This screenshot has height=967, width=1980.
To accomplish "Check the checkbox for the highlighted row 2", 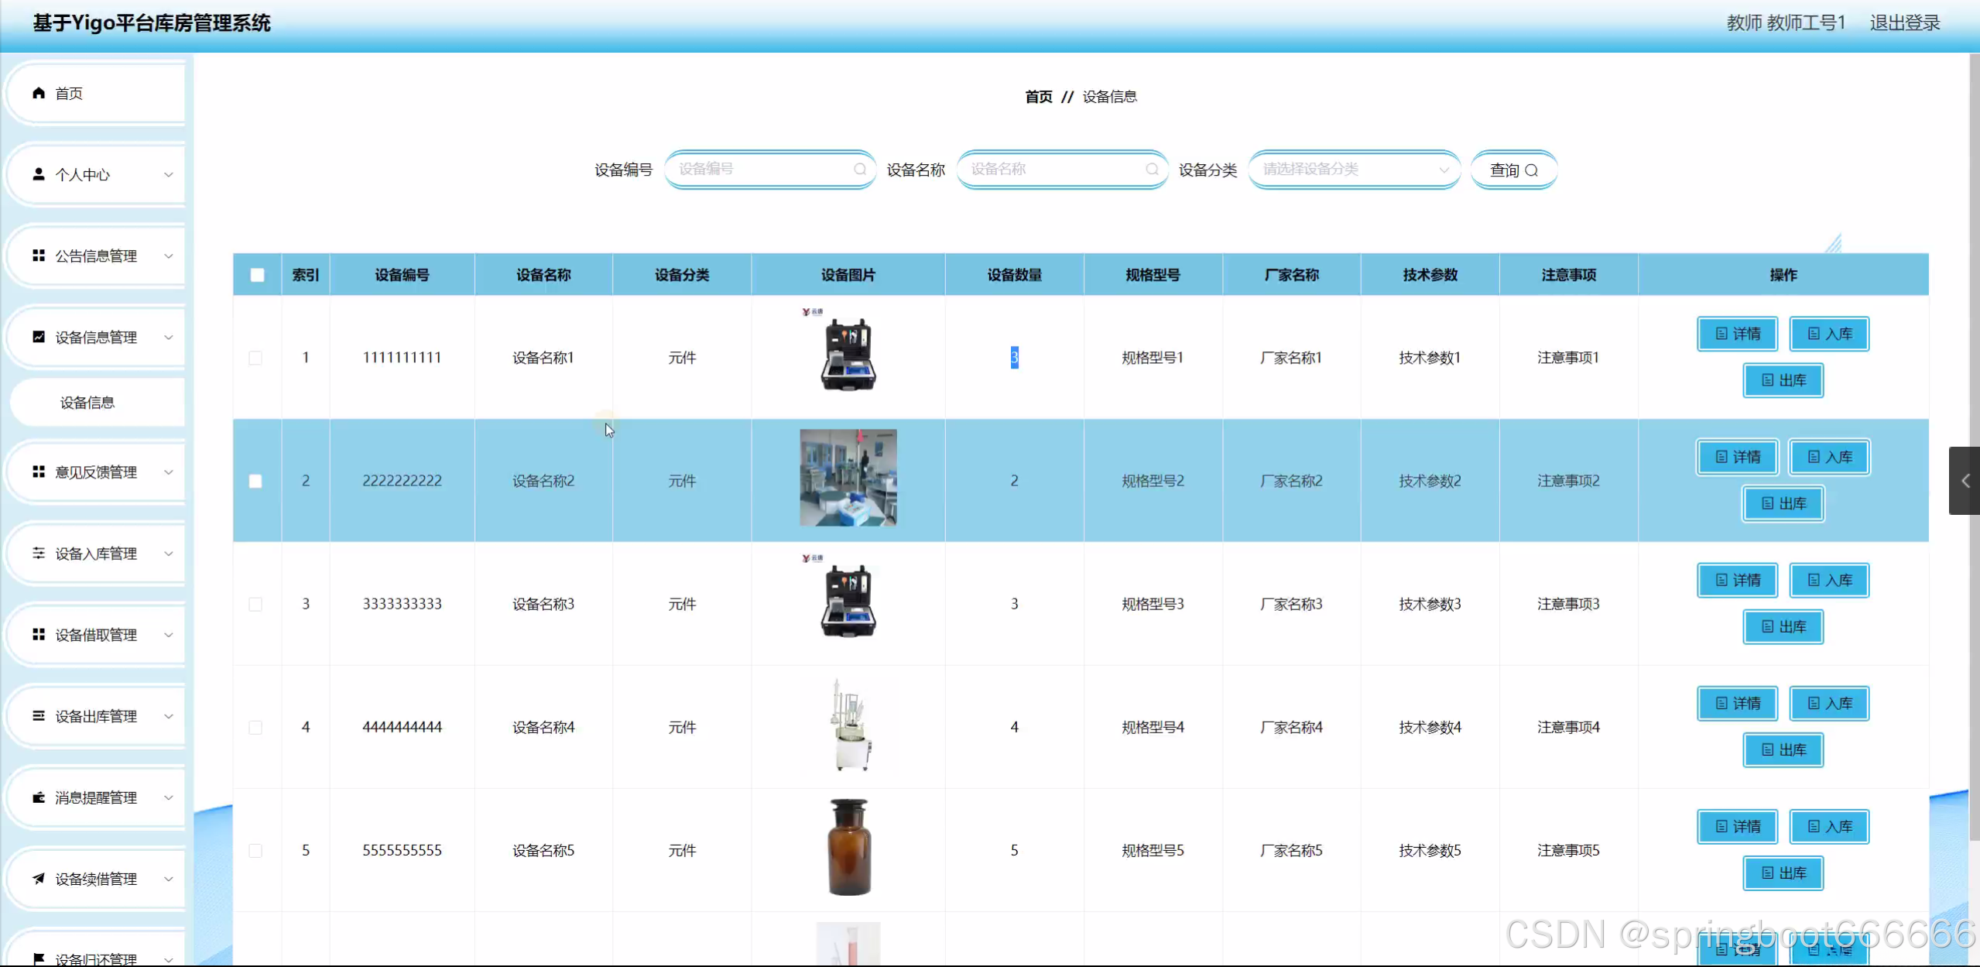I will pos(255,481).
